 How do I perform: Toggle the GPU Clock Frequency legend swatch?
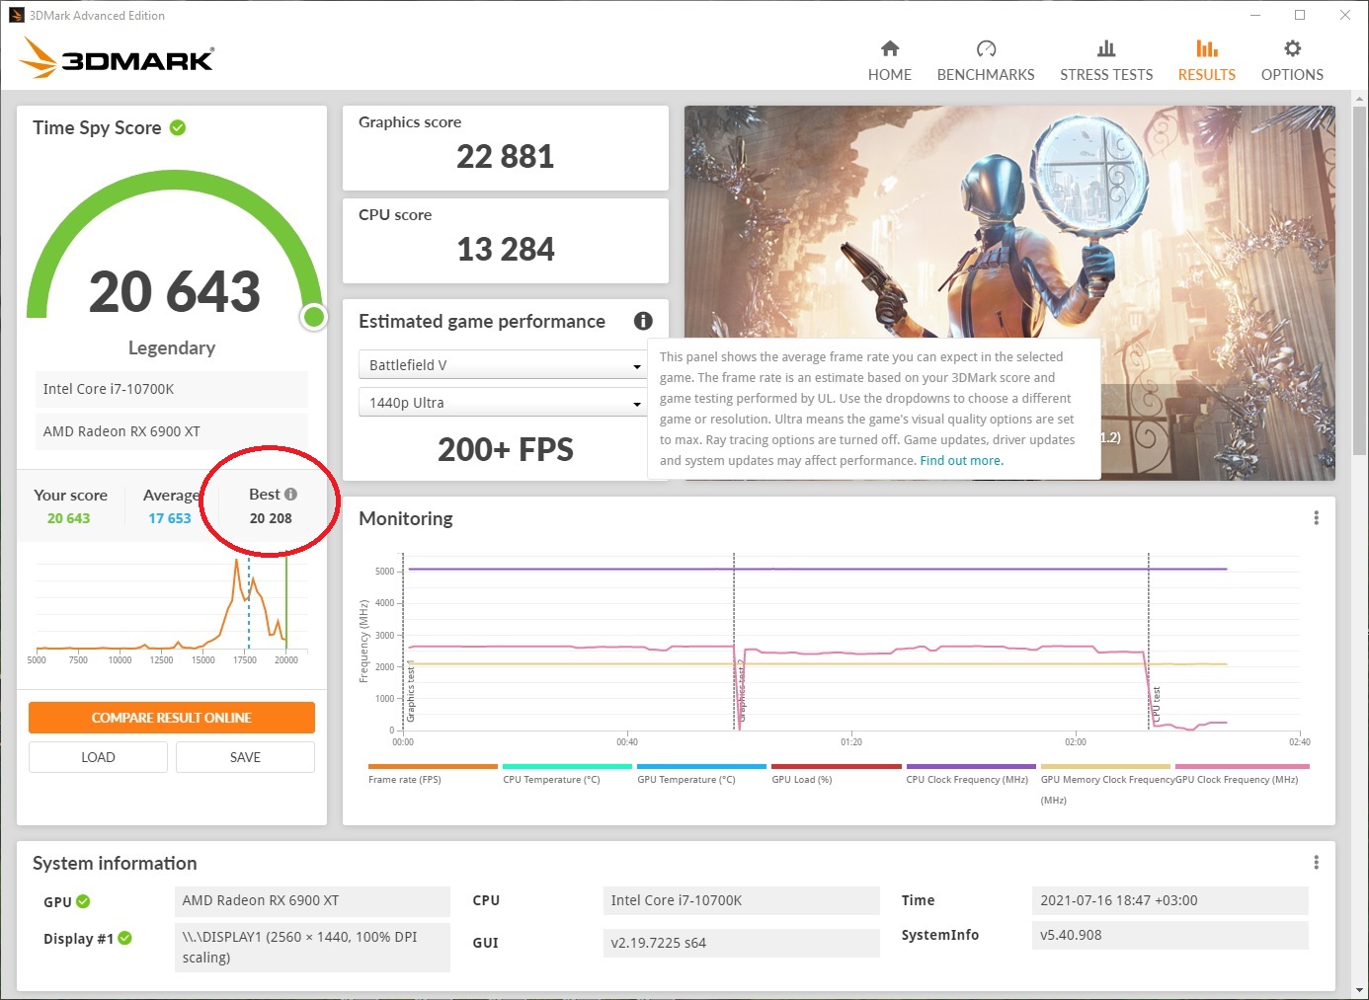1242,766
